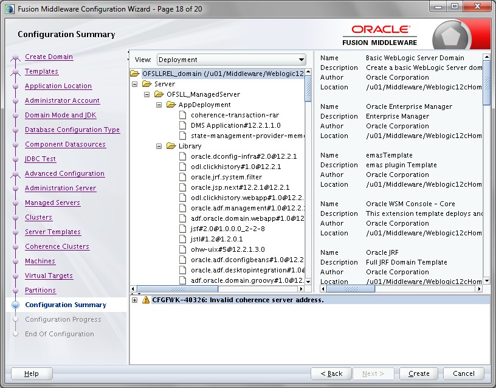Go to Component Datasources step

65,144
